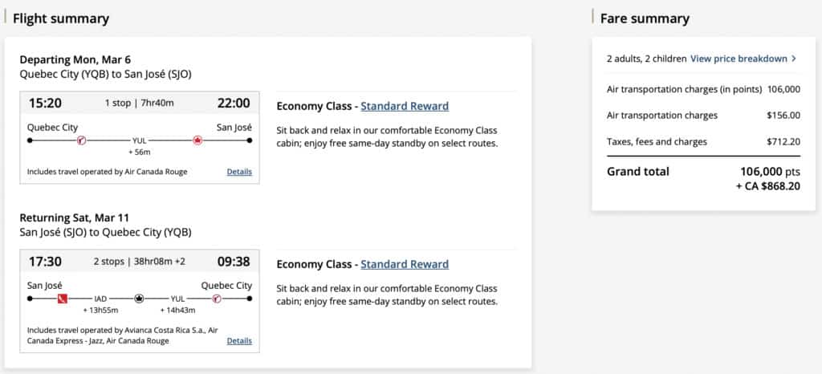The width and height of the screenshot is (822, 374).
Task: Click the red Avianca airline icon
Action: 62,299
